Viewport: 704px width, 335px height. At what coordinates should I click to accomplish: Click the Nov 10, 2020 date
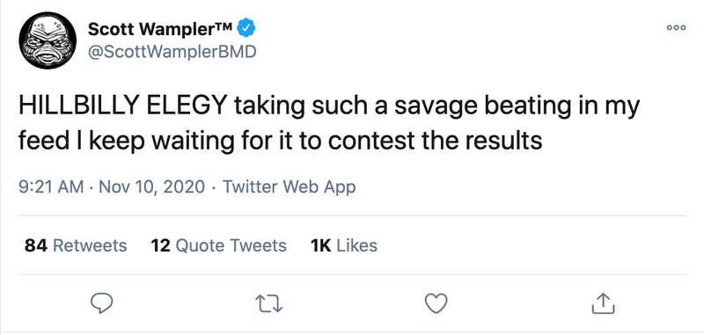point(151,186)
